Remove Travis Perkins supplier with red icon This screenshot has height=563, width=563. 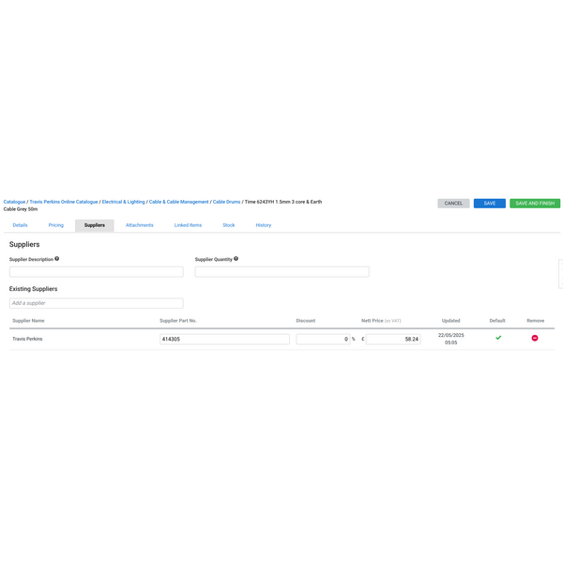(535, 338)
